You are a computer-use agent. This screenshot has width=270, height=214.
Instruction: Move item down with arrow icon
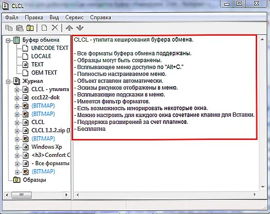pos(80,28)
